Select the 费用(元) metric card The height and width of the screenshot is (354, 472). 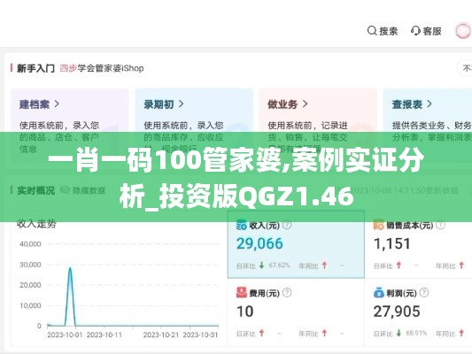point(296,312)
